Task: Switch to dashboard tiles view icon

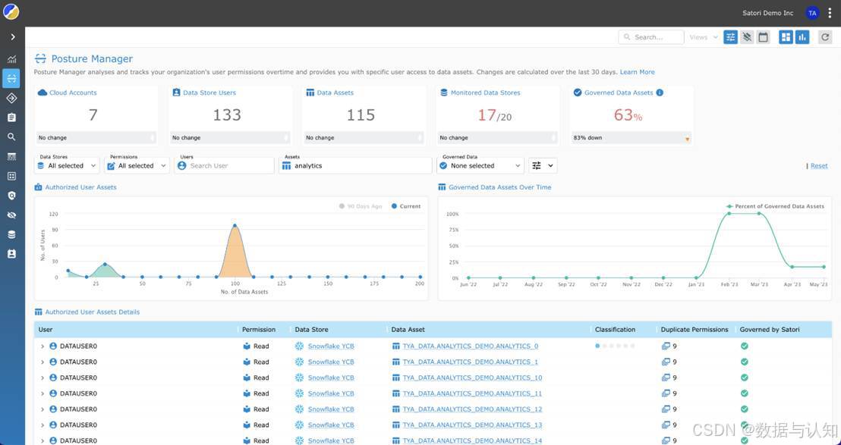Action: pyautogui.click(x=786, y=37)
